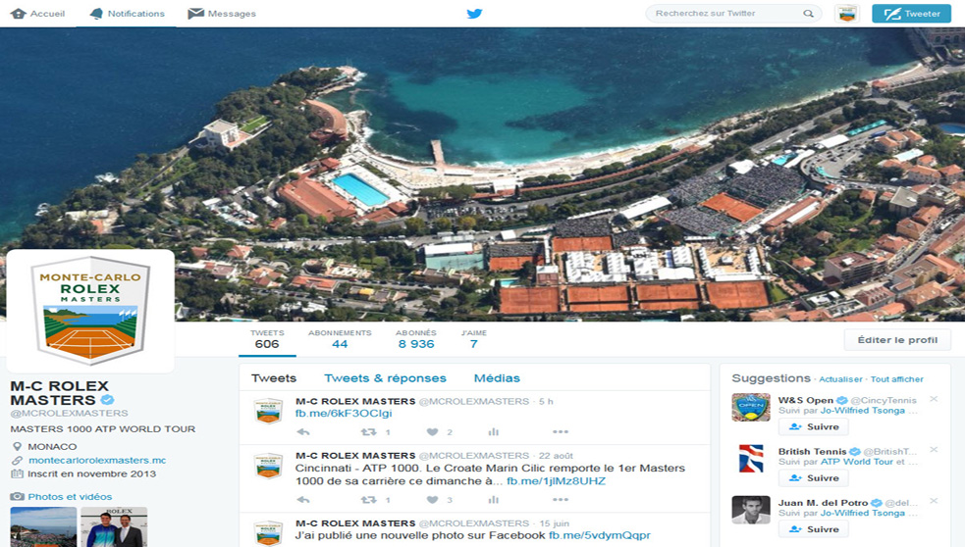Like the Cincinnati ATP 1000 tweet
965x547 pixels.
click(432, 500)
